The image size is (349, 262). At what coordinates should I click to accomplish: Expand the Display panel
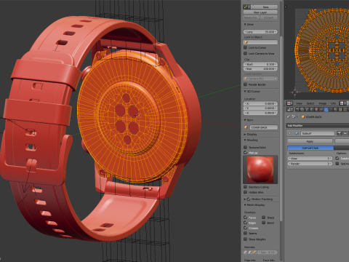[x=245, y=134]
